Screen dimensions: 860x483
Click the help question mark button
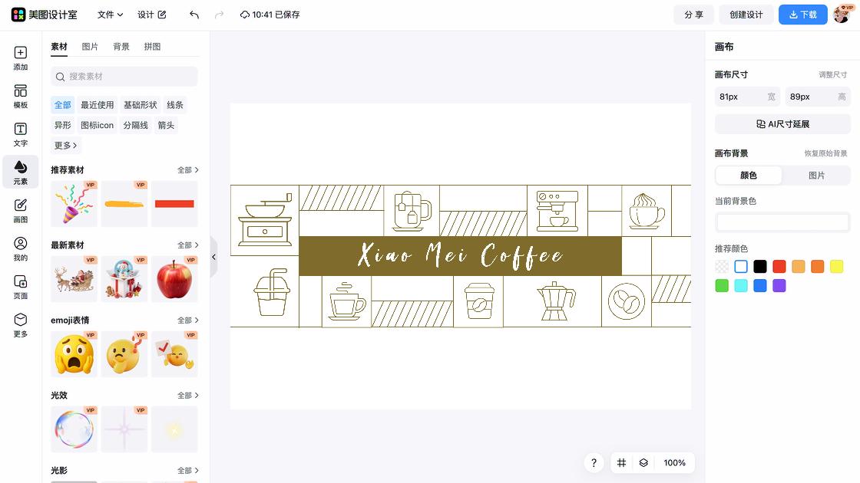(594, 463)
